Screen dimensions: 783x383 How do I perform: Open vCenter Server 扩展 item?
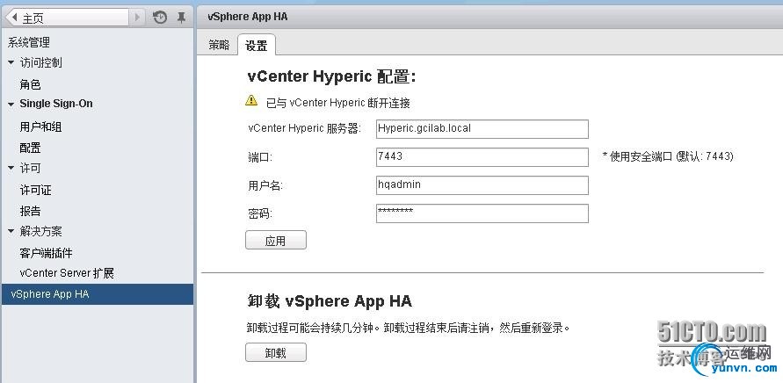[x=67, y=273]
